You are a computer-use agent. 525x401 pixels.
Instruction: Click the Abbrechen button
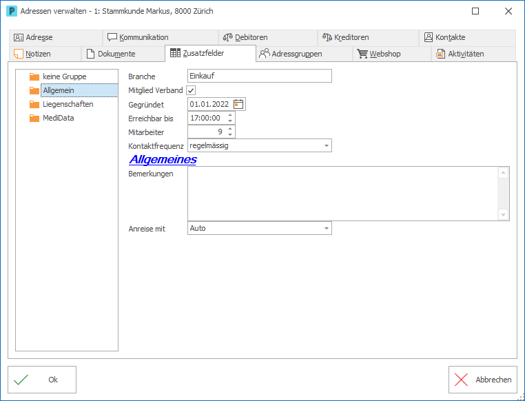click(483, 380)
